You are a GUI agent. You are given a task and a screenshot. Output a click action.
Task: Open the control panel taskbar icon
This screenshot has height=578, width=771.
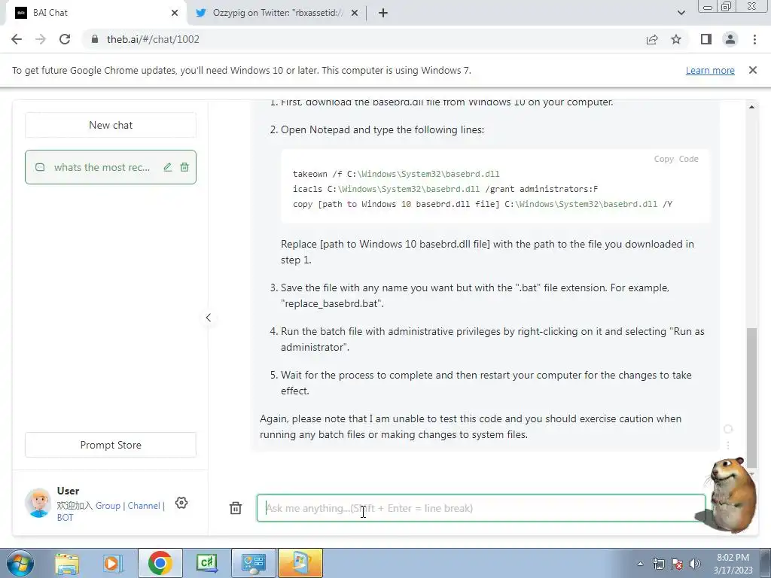coord(254,563)
